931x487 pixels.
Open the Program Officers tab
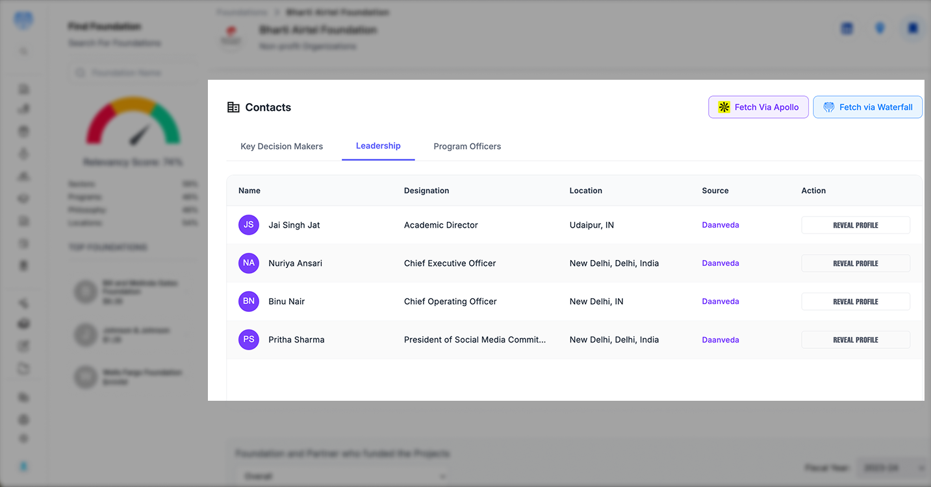[467, 147]
